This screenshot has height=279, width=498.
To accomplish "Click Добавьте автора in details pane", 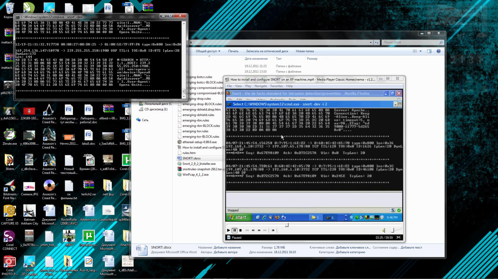I will click(x=225, y=252).
